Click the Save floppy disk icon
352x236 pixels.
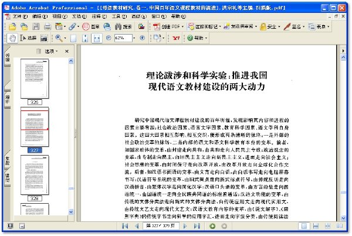coord(36,27)
